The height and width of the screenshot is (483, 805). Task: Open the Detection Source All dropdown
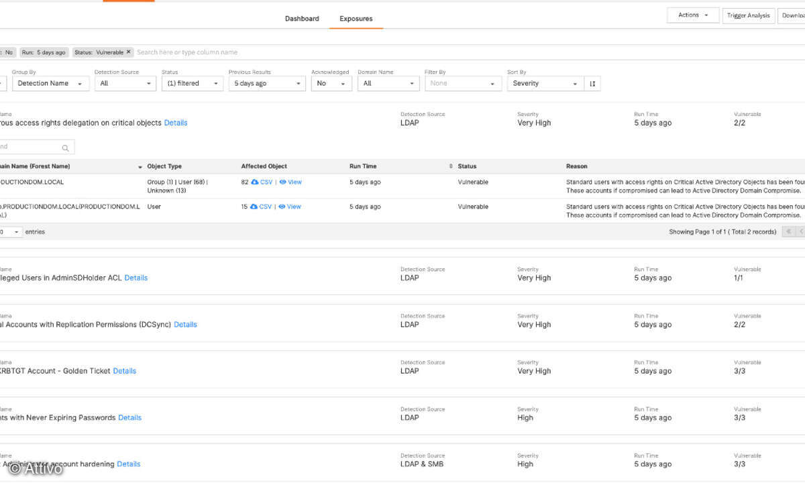(x=125, y=83)
